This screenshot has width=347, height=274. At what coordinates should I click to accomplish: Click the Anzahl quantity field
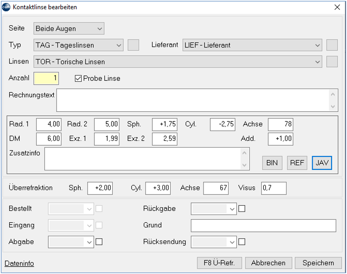46,78
